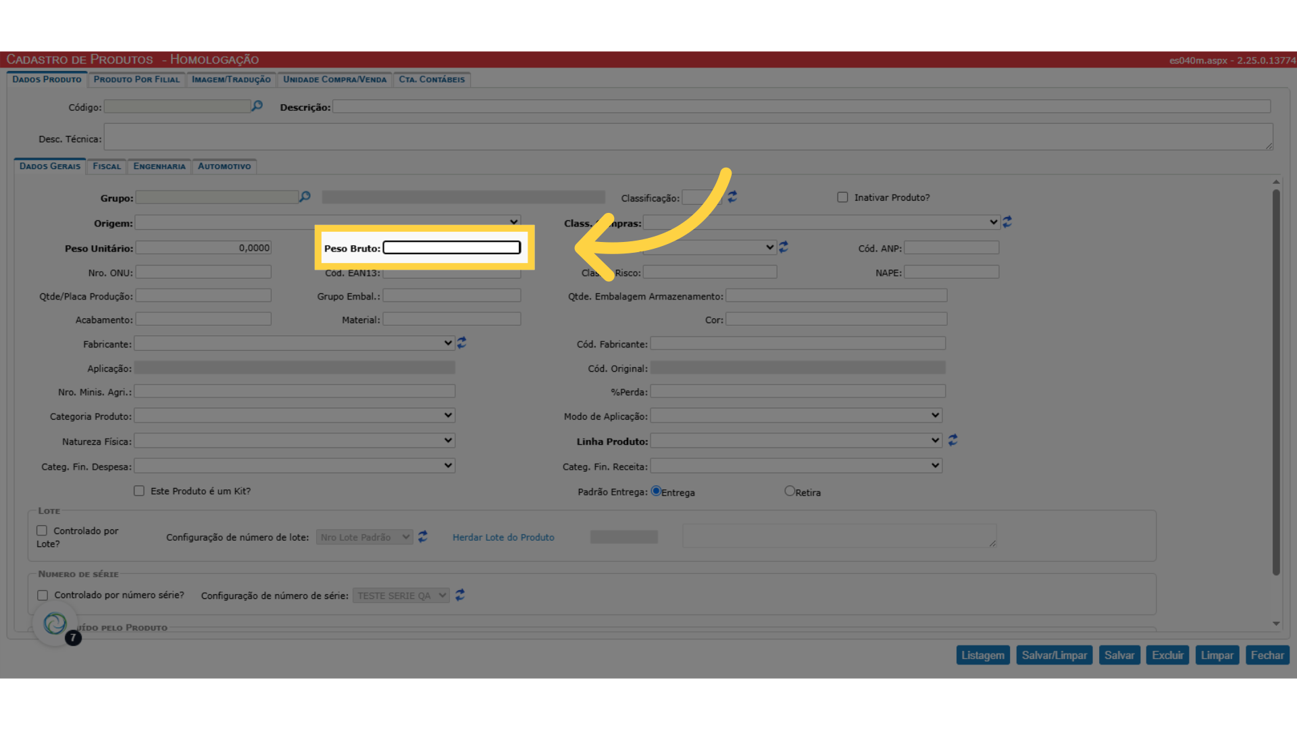Click the Salvar/Limpar button
The height and width of the screenshot is (730, 1297).
[x=1054, y=655]
